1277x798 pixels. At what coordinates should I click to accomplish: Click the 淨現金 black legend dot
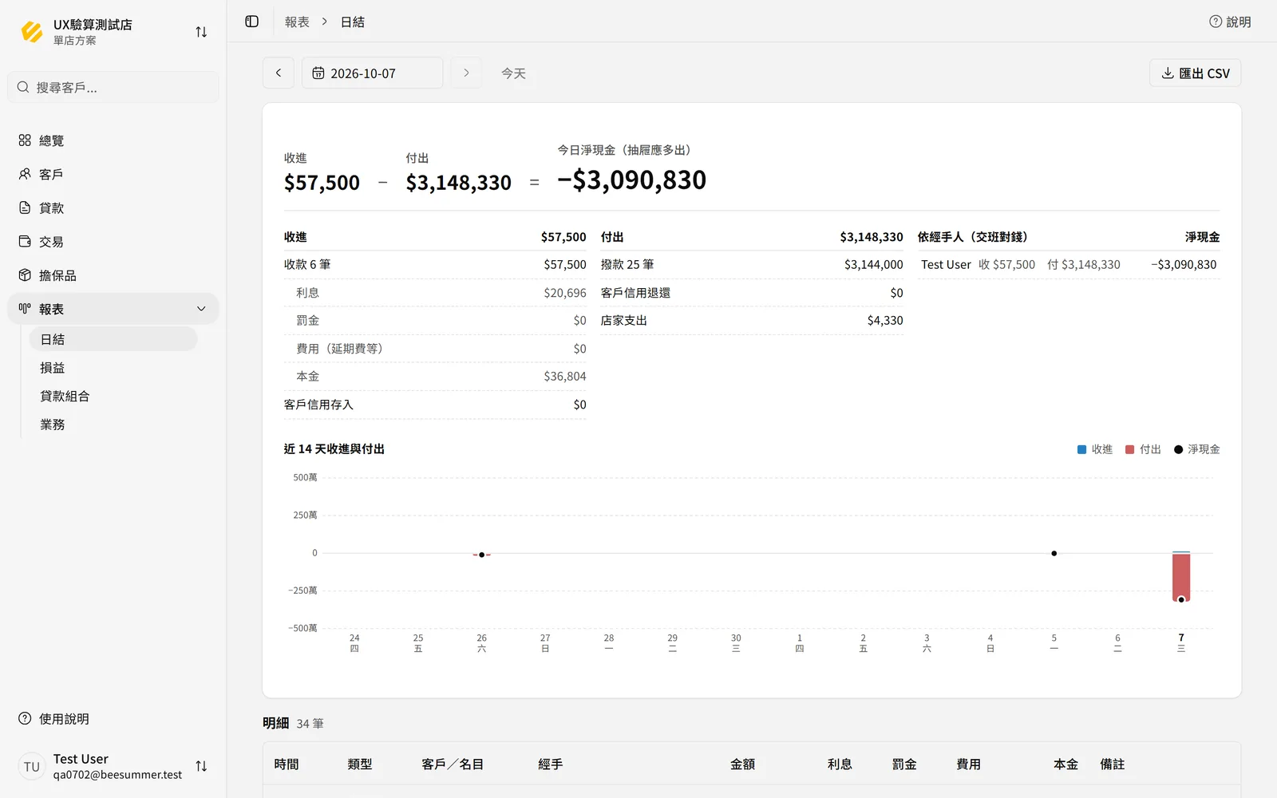click(1178, 449)
